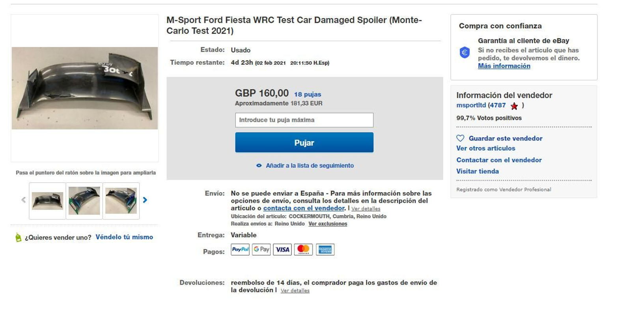Focus the maximum bid input field
Viewport: 631px width, 331px height.
304,120
